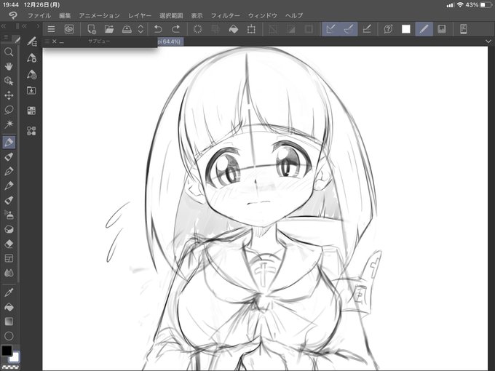Open the フィルター menu

coord(225,15)
